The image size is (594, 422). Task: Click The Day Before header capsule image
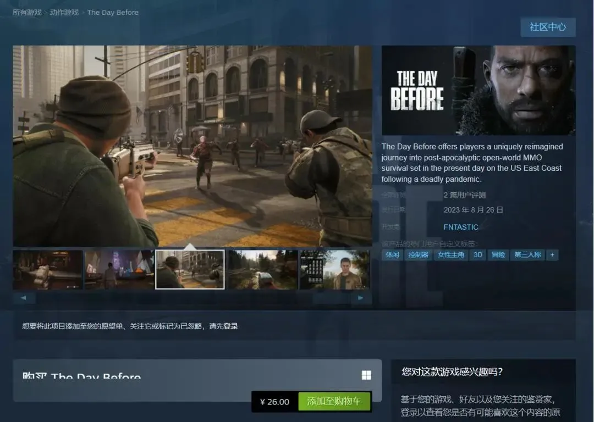[479, 91]
